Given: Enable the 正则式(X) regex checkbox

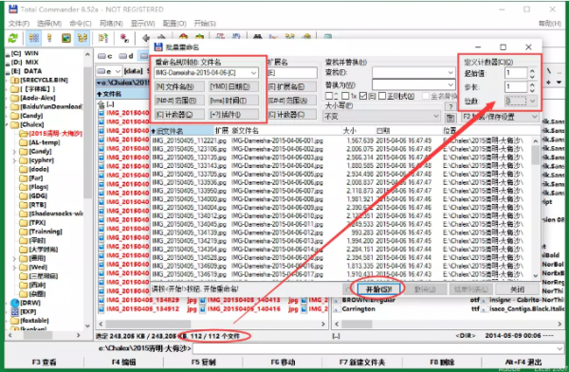Looking at the screenshot, I should coord(382,96).
